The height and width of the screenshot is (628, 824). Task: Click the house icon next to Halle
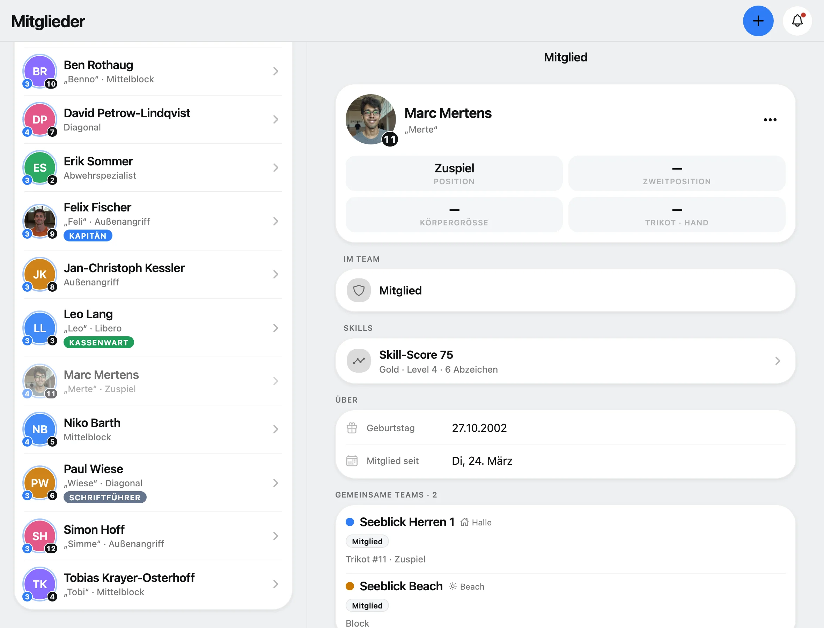coord(464,522)
